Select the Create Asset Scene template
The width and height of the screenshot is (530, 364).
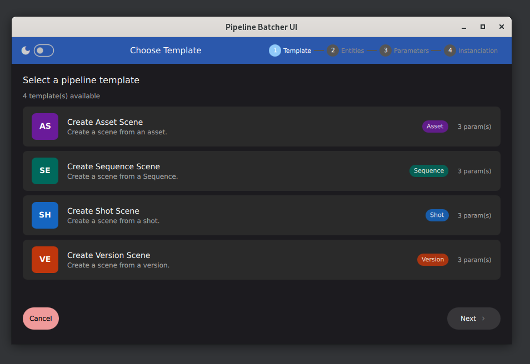pos(261,127)
